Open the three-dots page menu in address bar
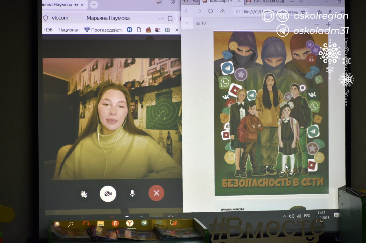 (161, 19)
